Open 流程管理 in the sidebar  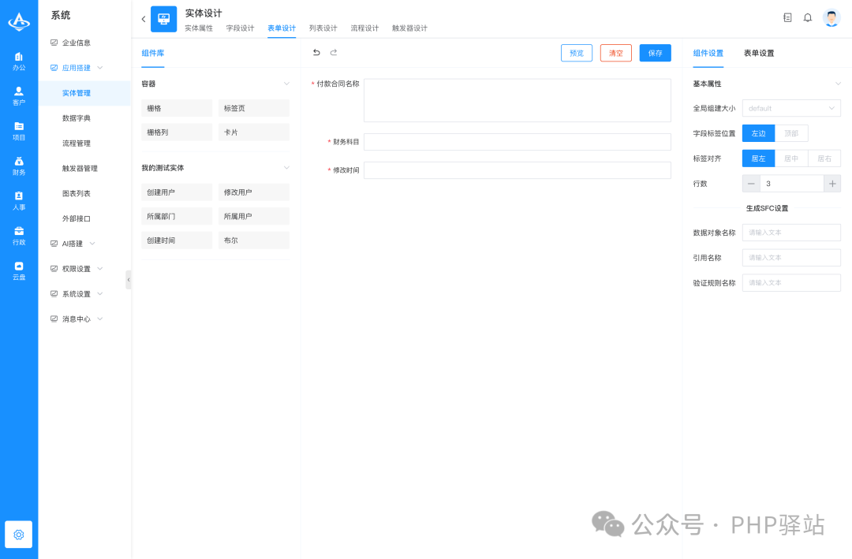(76, 143)
